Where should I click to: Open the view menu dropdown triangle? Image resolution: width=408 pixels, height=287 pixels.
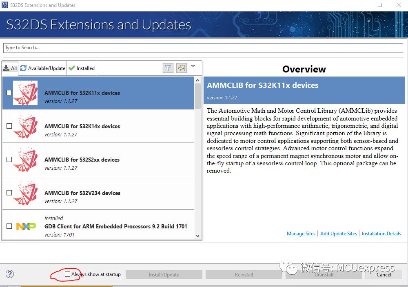[x=193, y=66]
